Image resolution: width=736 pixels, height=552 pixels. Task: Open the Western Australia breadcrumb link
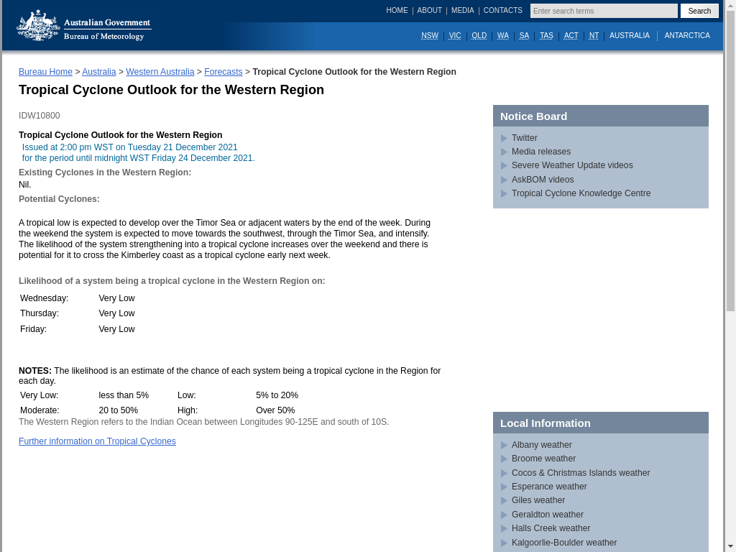pyautogui.click(x=160, y=72)
